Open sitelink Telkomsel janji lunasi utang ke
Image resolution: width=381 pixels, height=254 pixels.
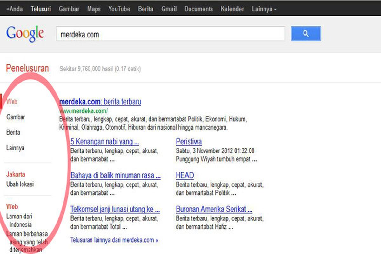115,210
